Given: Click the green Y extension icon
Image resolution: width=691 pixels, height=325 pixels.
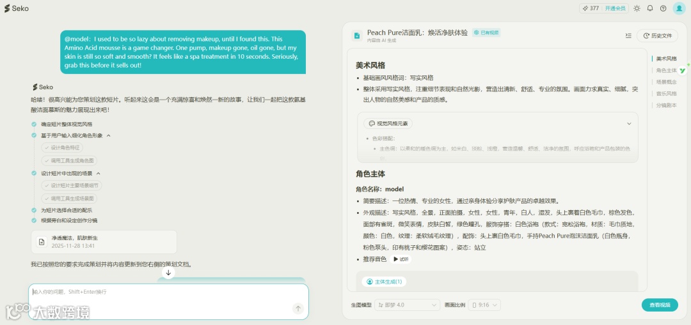Looking at the screenshot, I should [683, 70].
